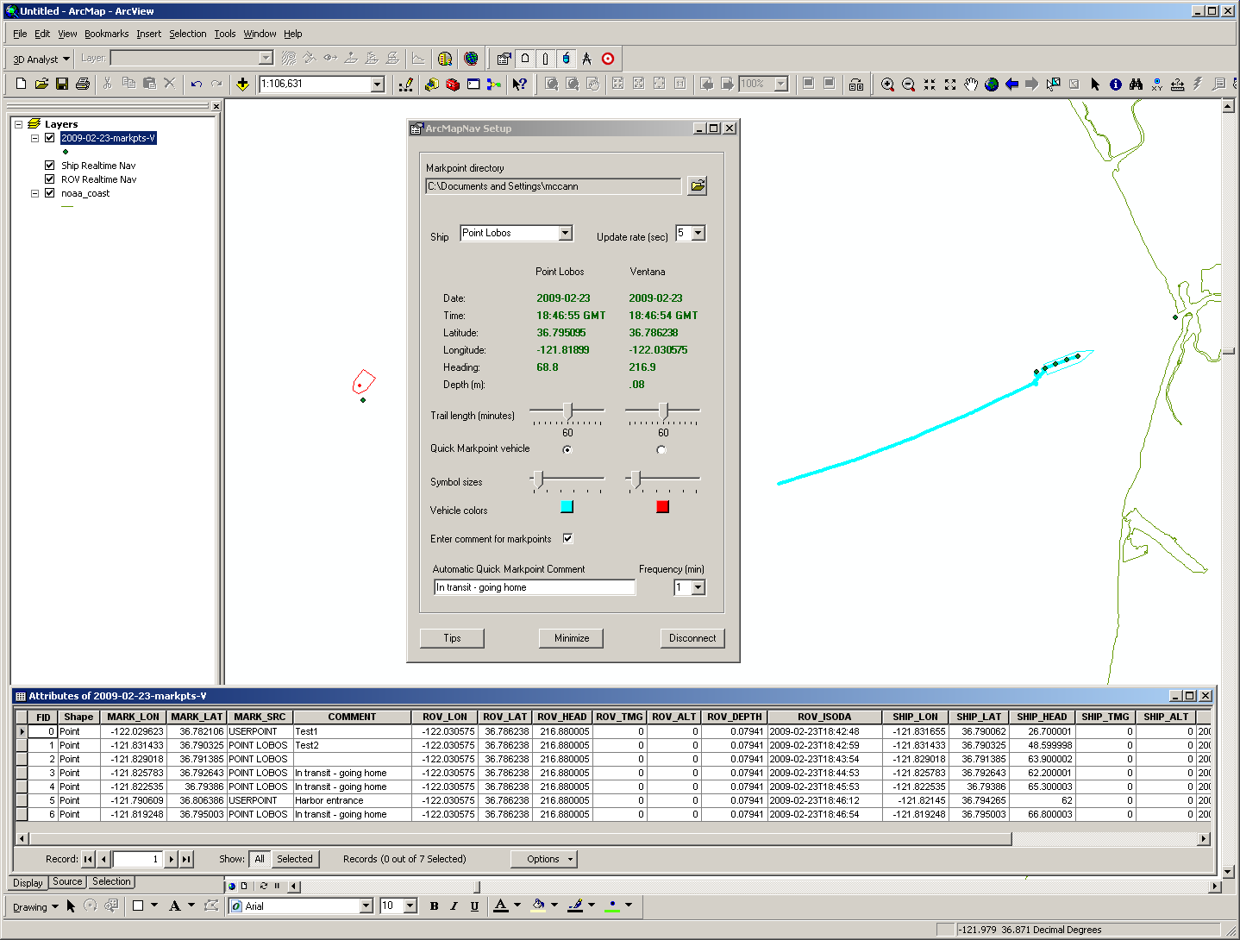Viewport: 1240px width, 940px height.
Task: Launch ArcCatalog from the toolbar
Action: coord(432,84)
